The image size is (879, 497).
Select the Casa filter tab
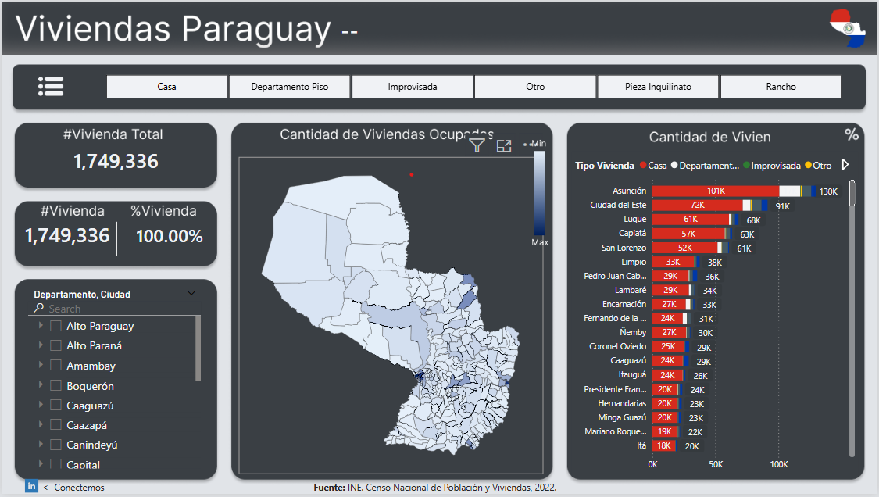[166, 86]
